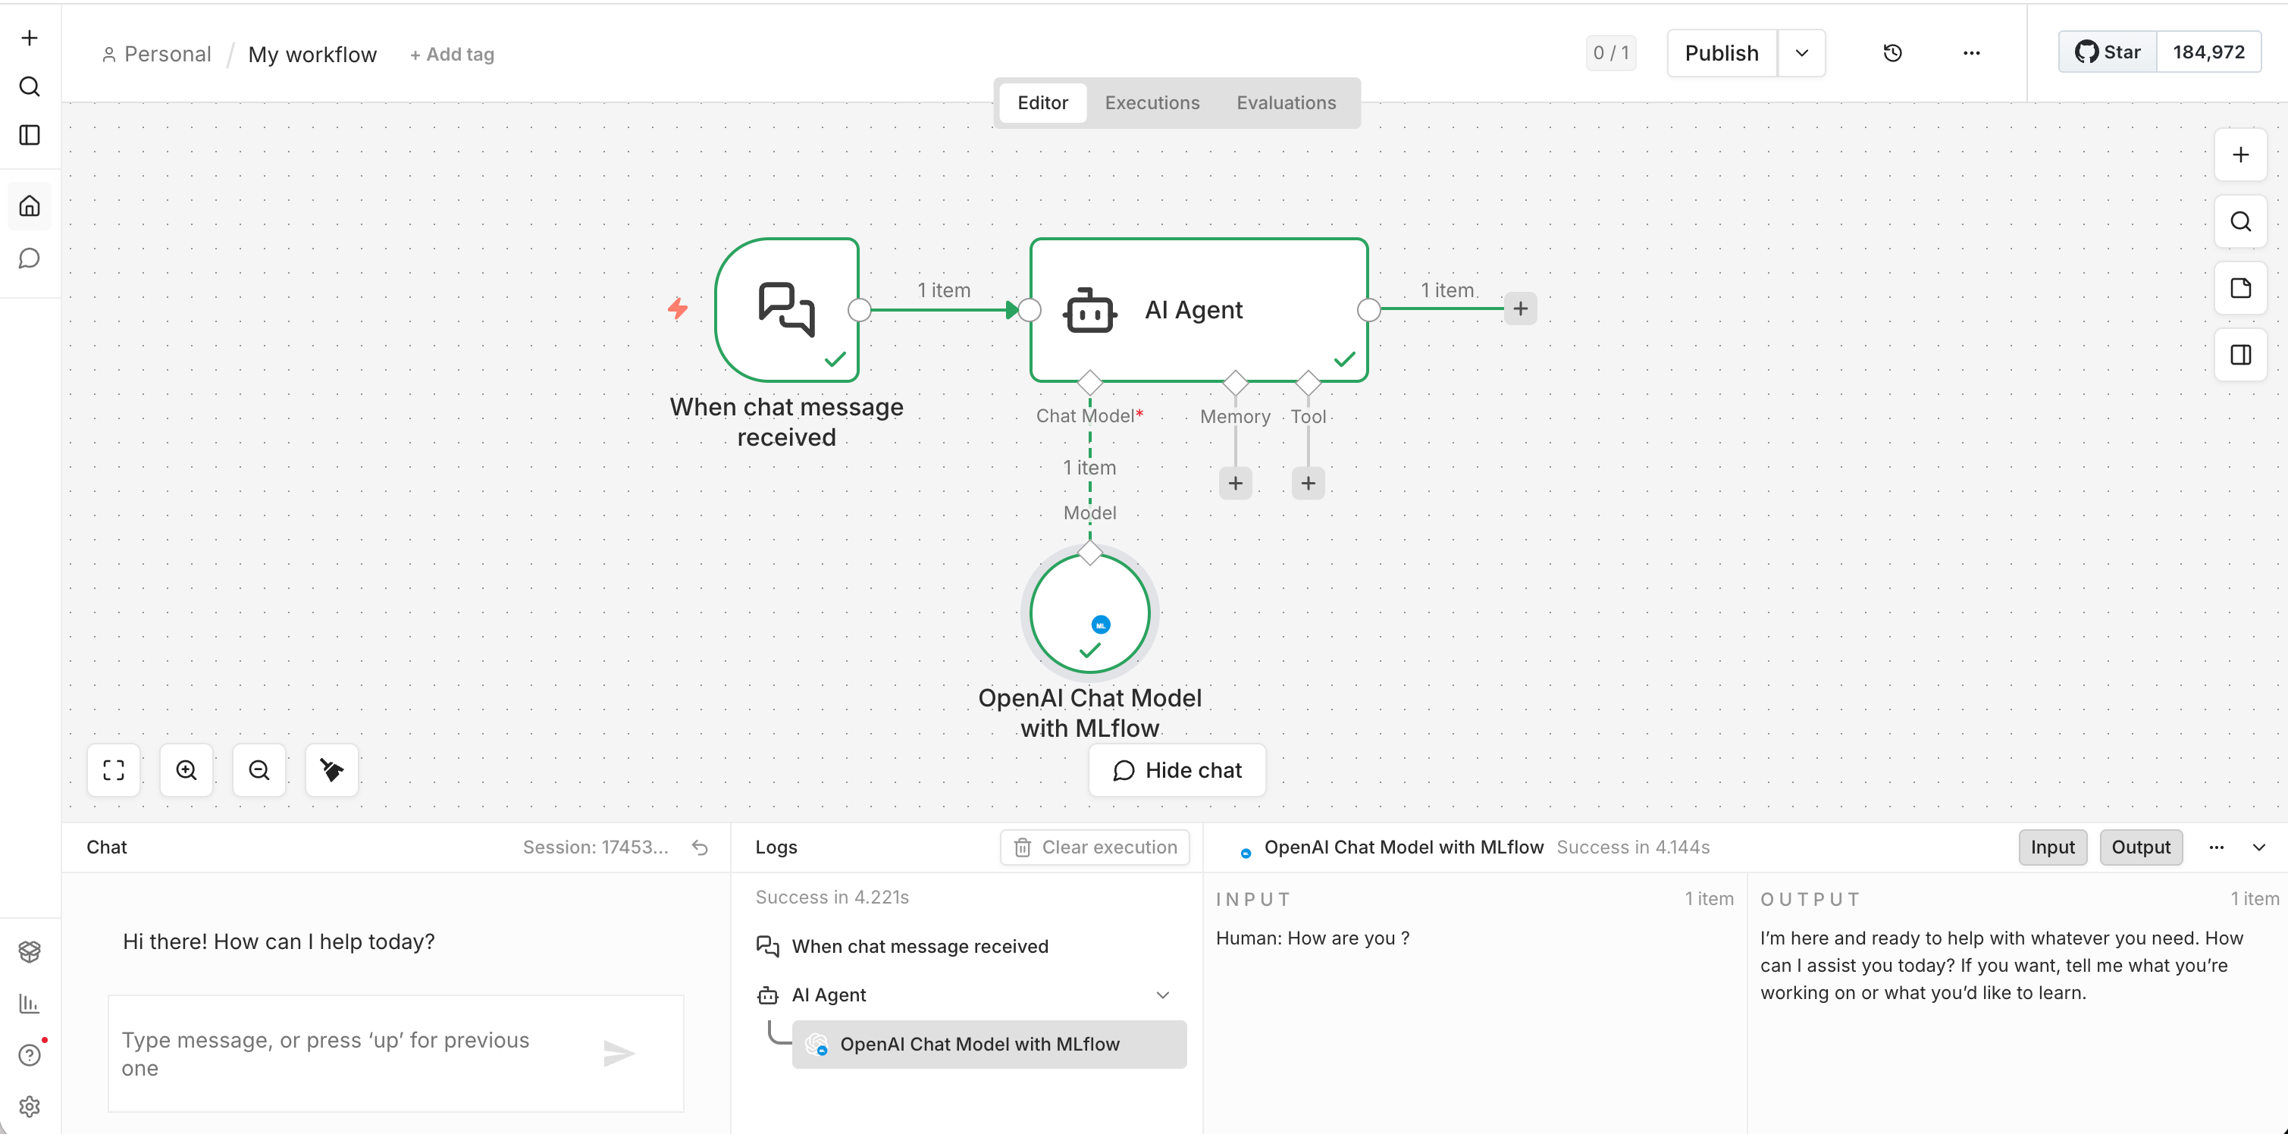Click the My workflow title
Viewport: 2288px width, 1134px height.
tap(312, 54)
